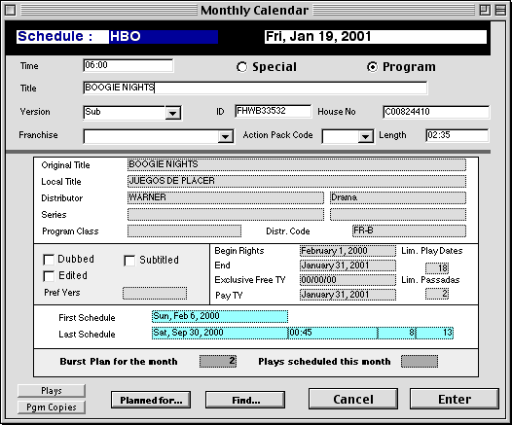The image size is (512, 425).
Task: Click the genre value Drama
Action: (398, 197)
